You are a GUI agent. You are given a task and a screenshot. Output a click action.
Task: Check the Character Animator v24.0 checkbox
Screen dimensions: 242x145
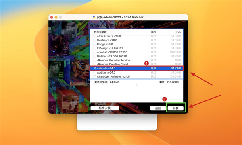(x=95, y=76)
